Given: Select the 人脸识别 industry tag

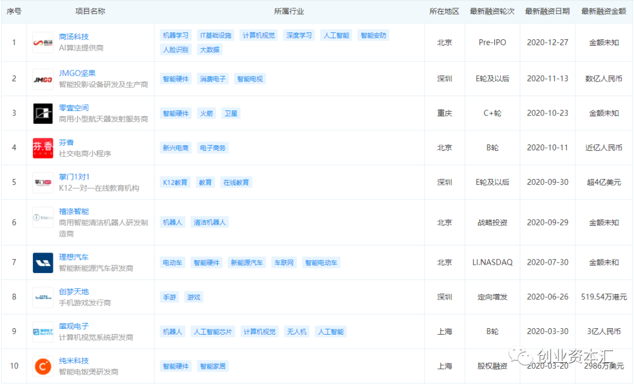Looking at the screenshot, I should pyautogui.click(x=176, y=49).
